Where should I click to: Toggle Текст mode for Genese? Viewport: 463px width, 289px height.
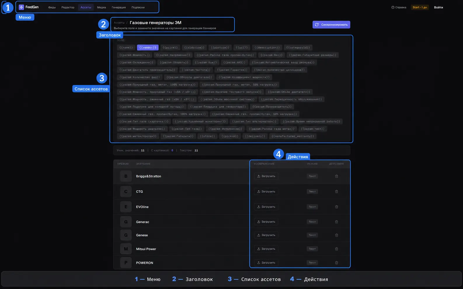[x=312, y=235]
